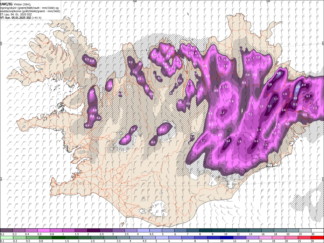
Task: Click the 2.9 precipitation value on map
Action: pos(304,85)
